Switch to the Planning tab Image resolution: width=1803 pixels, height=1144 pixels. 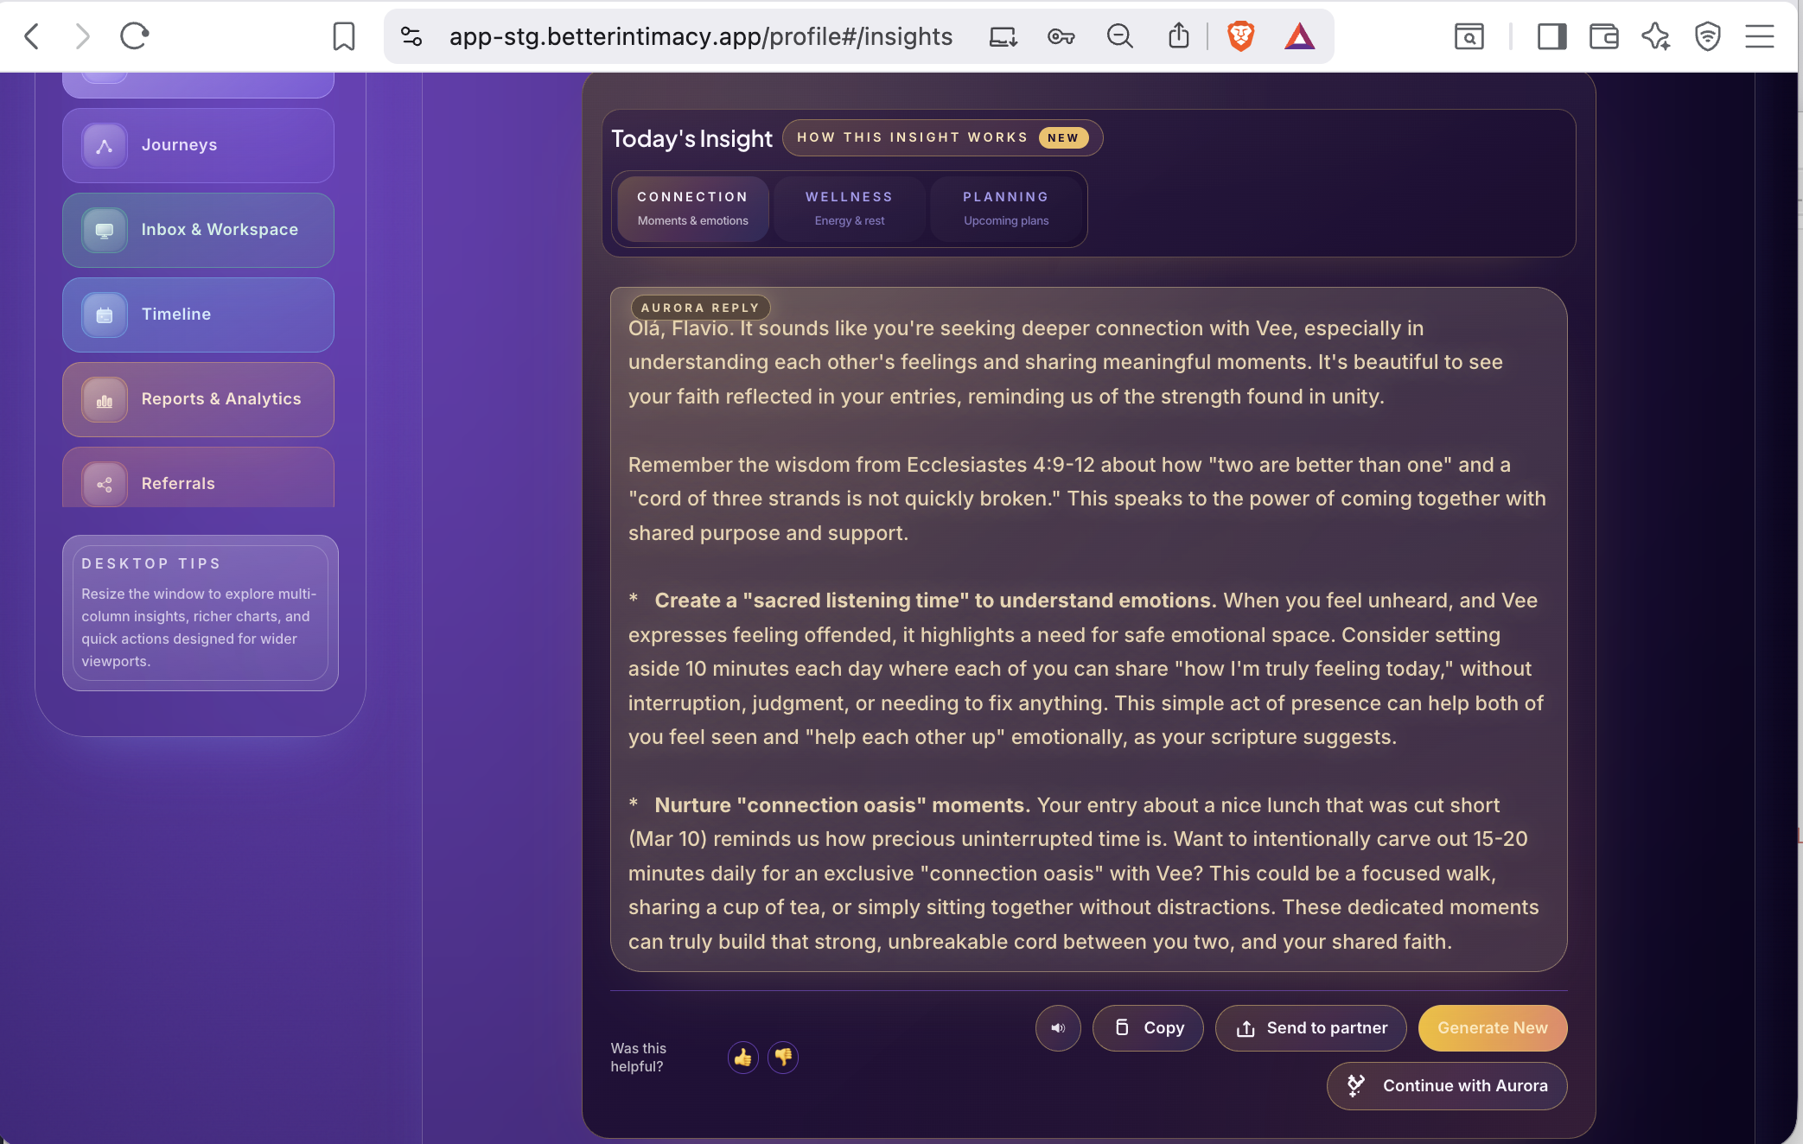tap(1005, 207)
